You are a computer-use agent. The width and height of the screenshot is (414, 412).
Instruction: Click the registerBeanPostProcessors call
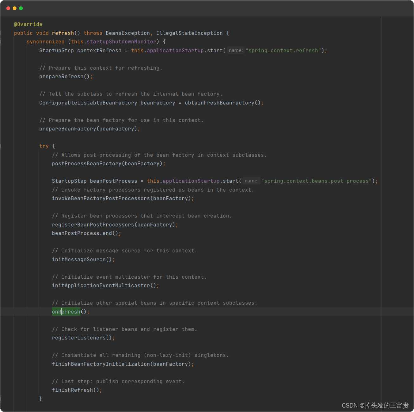tap(114, 225)
